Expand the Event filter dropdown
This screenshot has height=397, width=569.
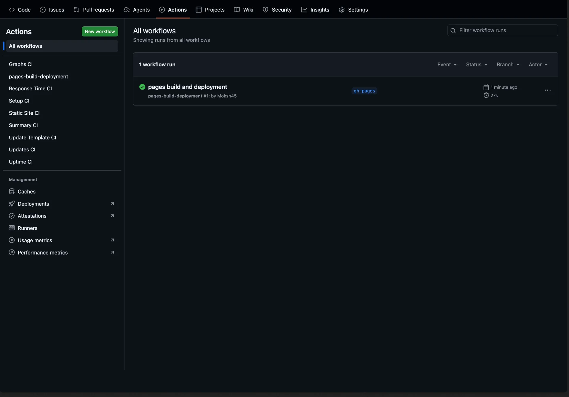[447, 64]
